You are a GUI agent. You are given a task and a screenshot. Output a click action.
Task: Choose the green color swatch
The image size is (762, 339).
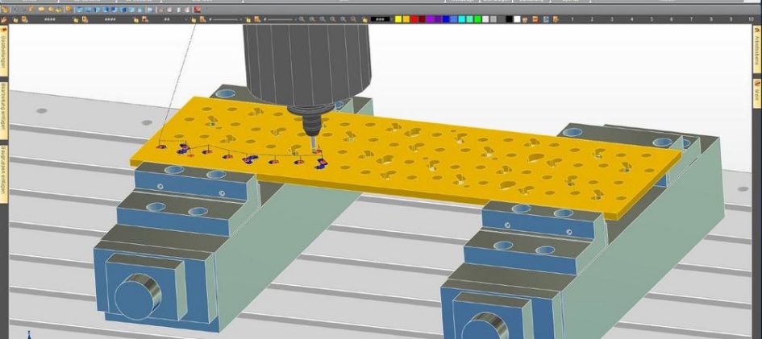(x=478, y=19)
